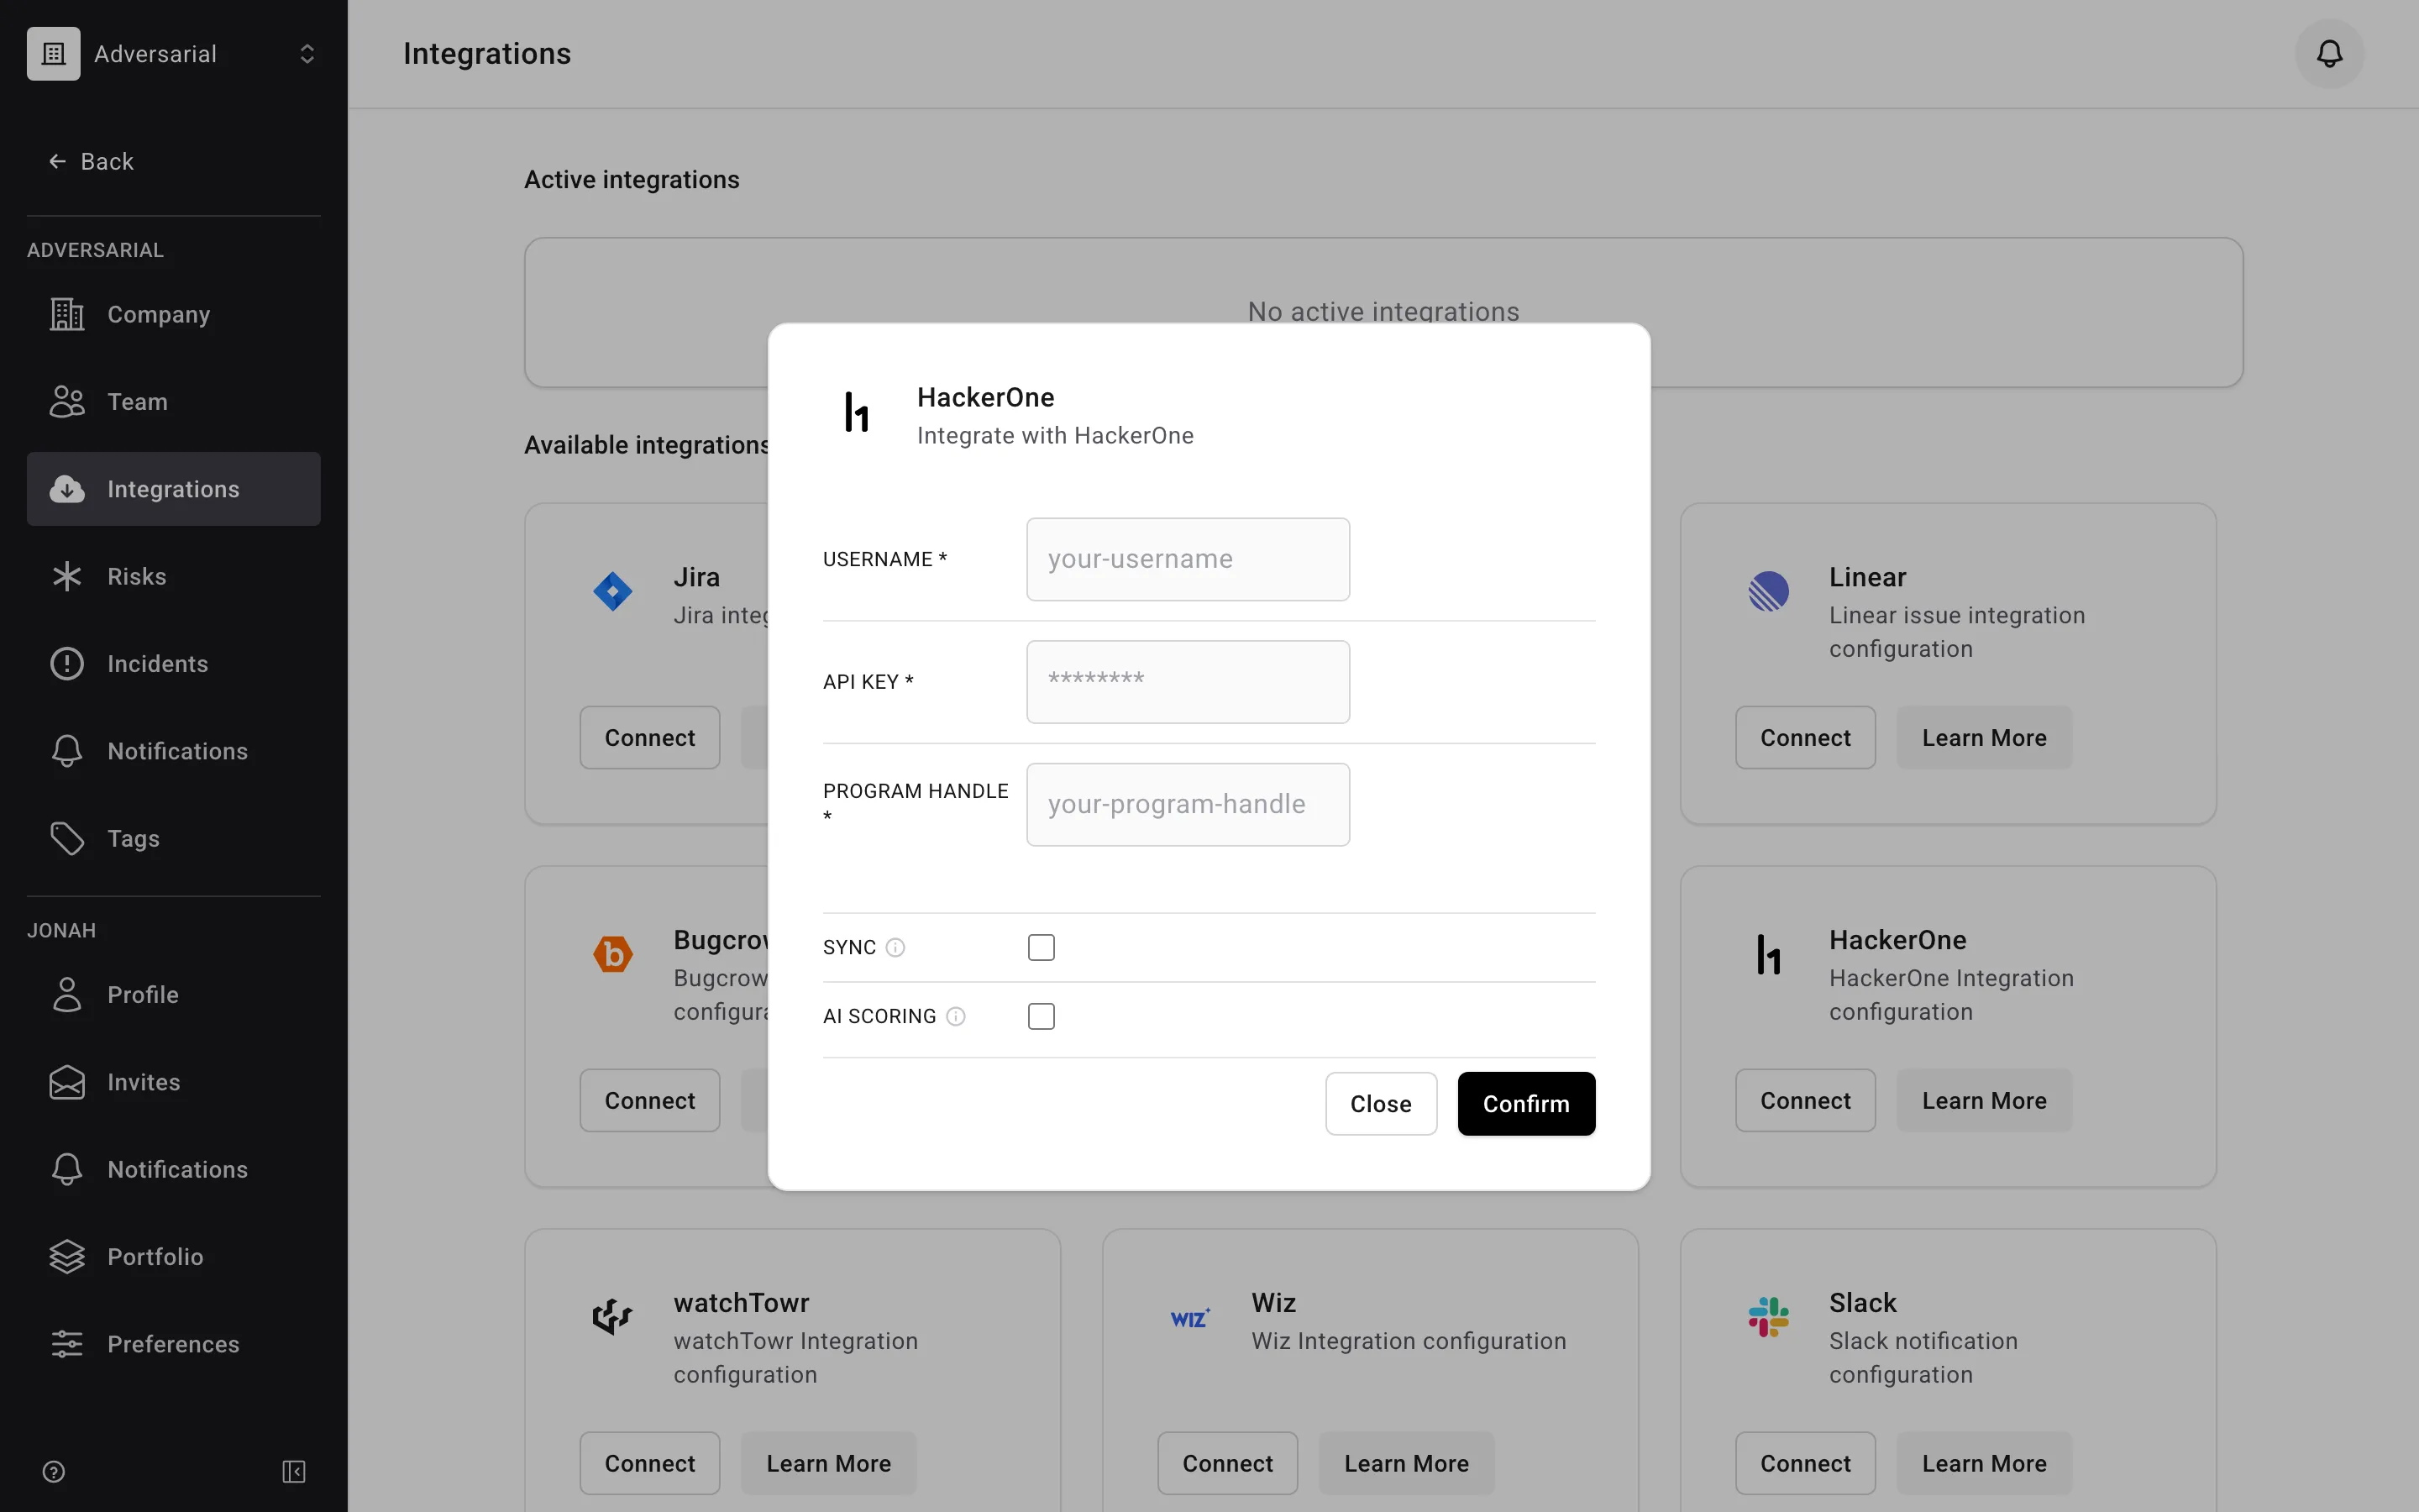Click the Jonah Notifications bell icon
Screen dimensions: 2419x1512
pyautogui.click(x=67, y=1169)
